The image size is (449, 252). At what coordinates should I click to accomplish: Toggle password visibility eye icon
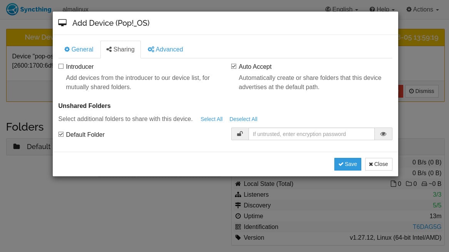(383, 134)
